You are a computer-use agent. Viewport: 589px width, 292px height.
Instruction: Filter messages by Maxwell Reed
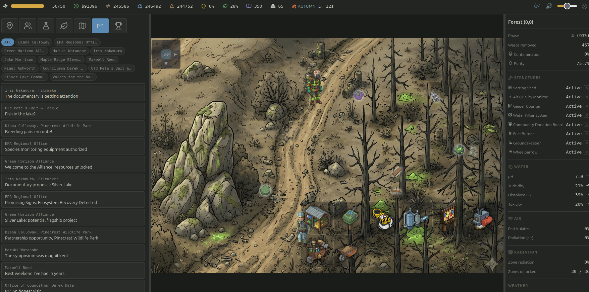tap(102, 60)
